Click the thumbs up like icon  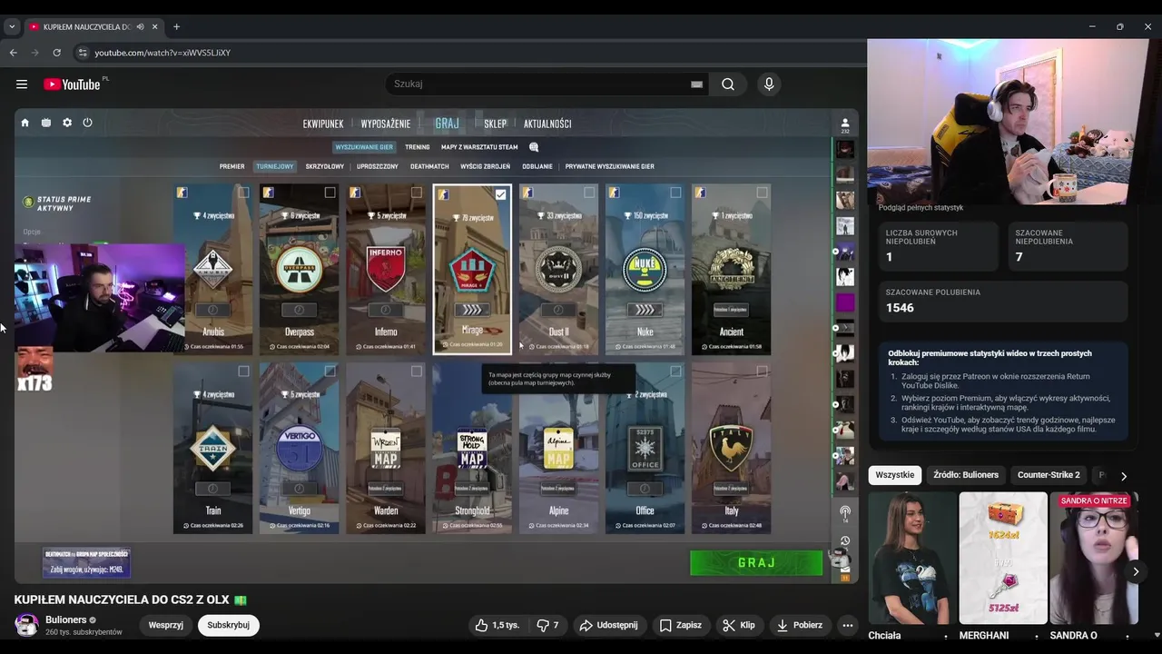pos(481,625)
